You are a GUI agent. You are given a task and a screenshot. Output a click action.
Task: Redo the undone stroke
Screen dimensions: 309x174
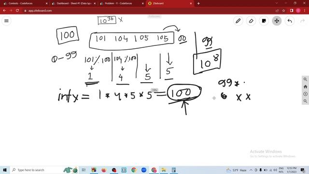point(303,21)
